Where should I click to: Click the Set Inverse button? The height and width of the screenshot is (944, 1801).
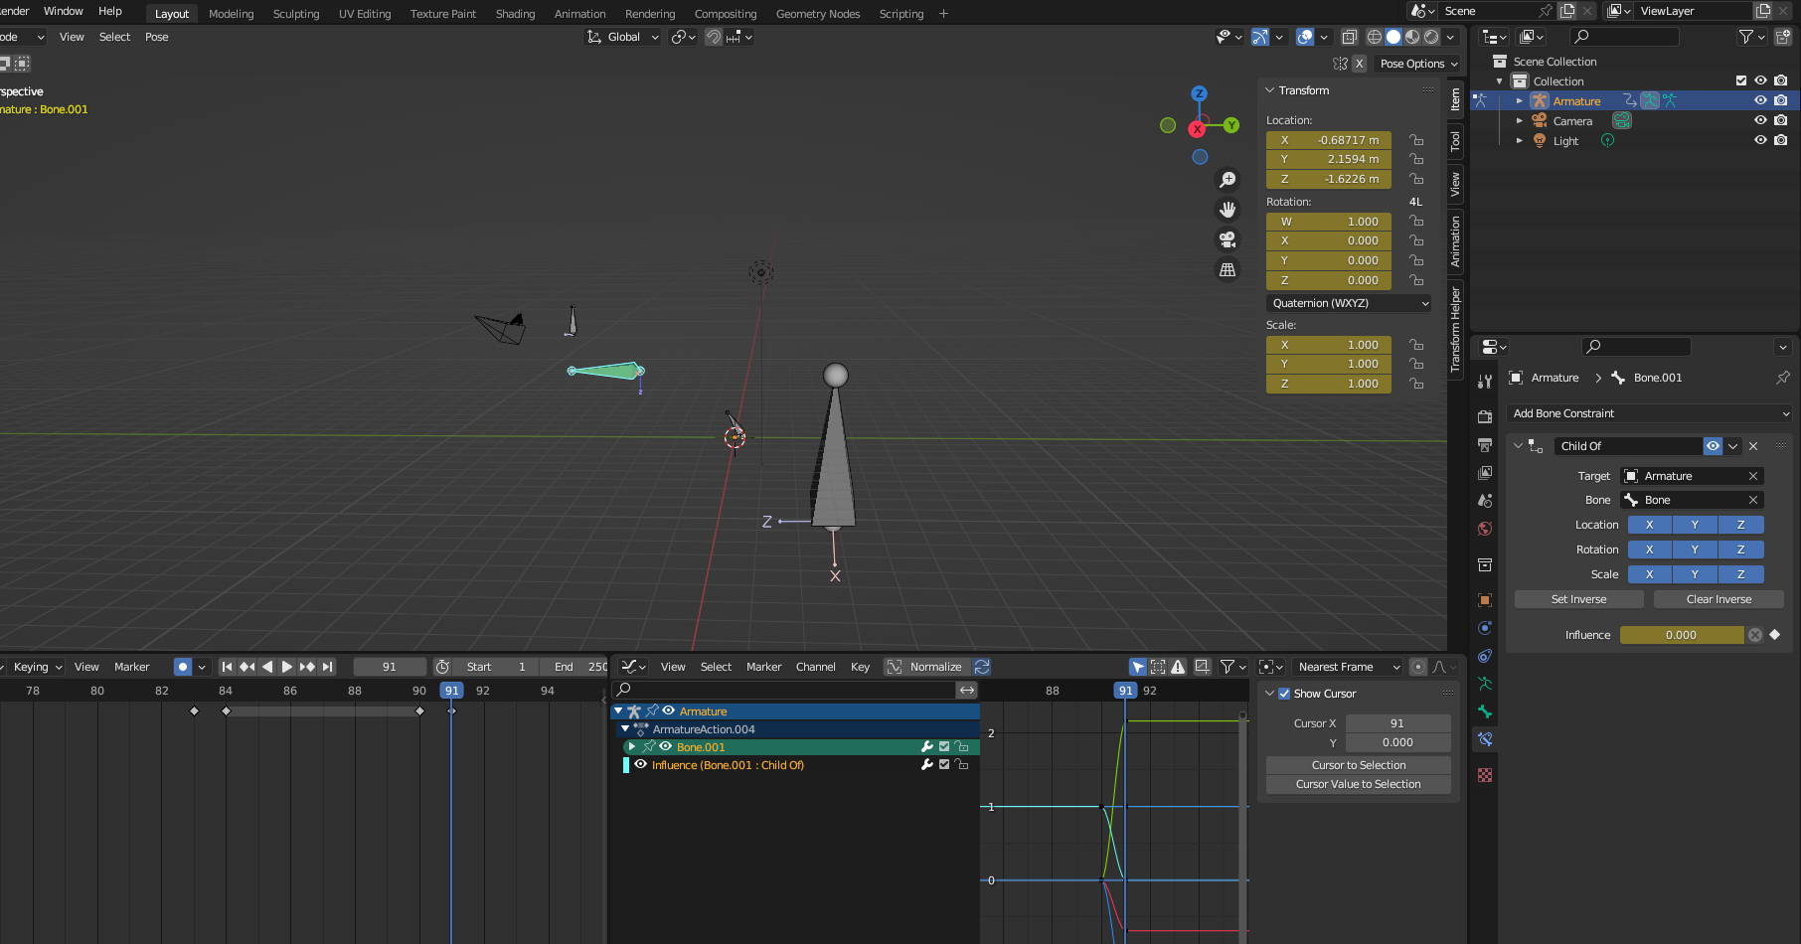(1578, 599)
